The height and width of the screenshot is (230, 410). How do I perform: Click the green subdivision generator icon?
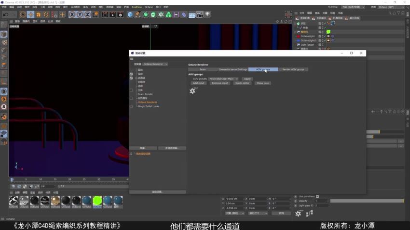click(x=146, y=14)
